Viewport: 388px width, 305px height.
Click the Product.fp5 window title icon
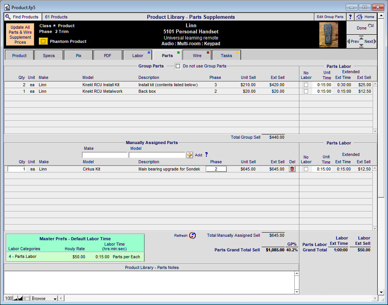pos(7,7)
